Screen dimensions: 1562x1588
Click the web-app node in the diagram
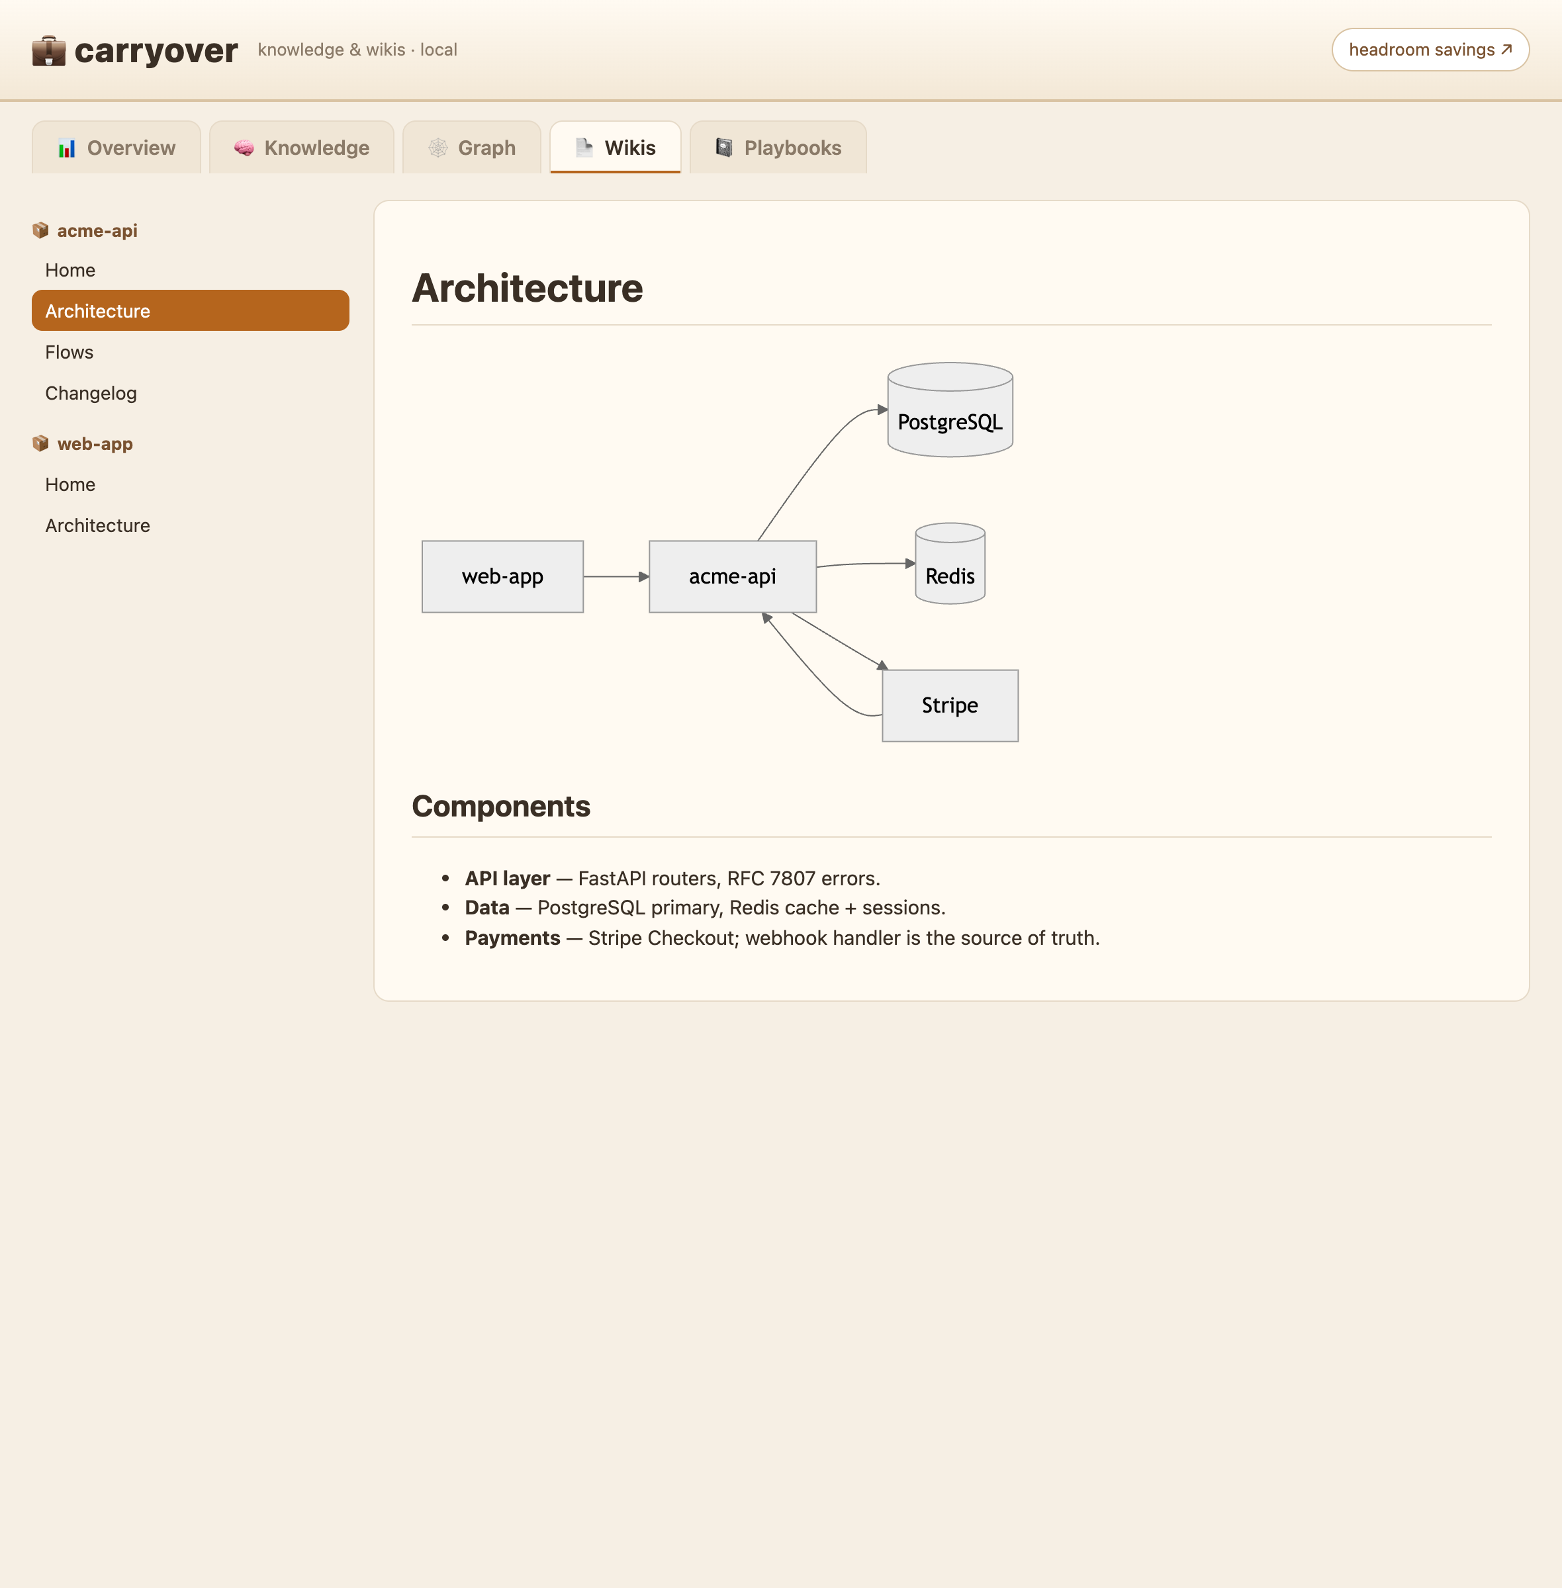pyautogui.click(x=503, y=576)
